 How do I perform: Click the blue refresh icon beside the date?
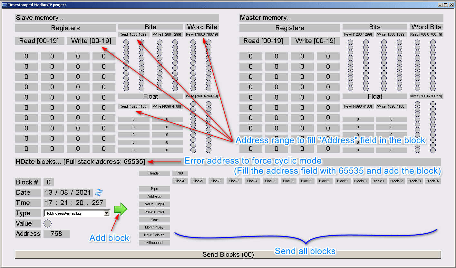[x=99, y=192]
